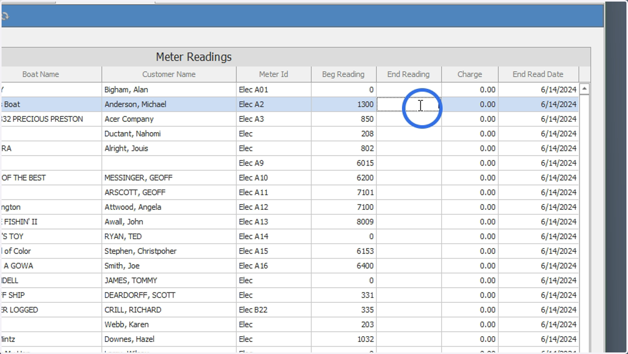Click meter id Elec A9

point(251,163)
